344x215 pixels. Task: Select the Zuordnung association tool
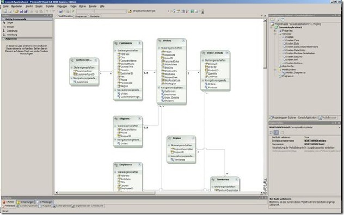[10, 30]
